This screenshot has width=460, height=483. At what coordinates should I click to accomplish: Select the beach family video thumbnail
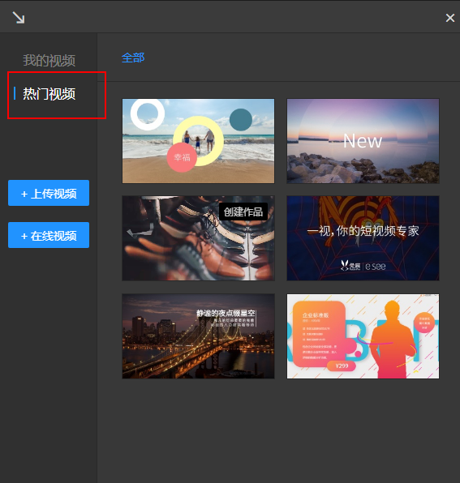click(198, 141)
